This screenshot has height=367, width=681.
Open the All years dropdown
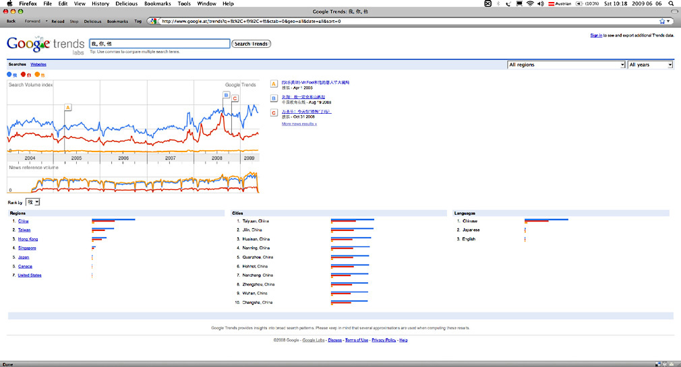point(650,65)
